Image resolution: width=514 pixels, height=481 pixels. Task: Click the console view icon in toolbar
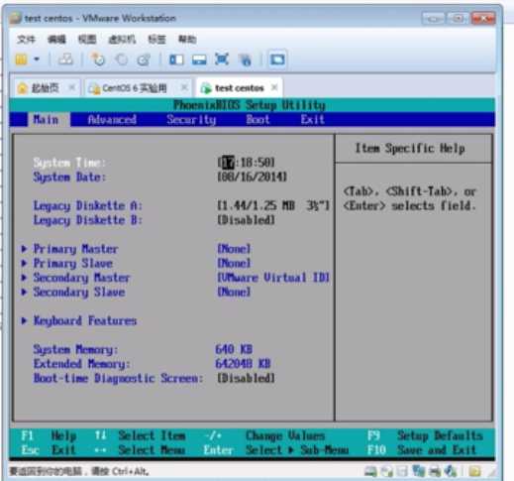click(x=277, y=60)
